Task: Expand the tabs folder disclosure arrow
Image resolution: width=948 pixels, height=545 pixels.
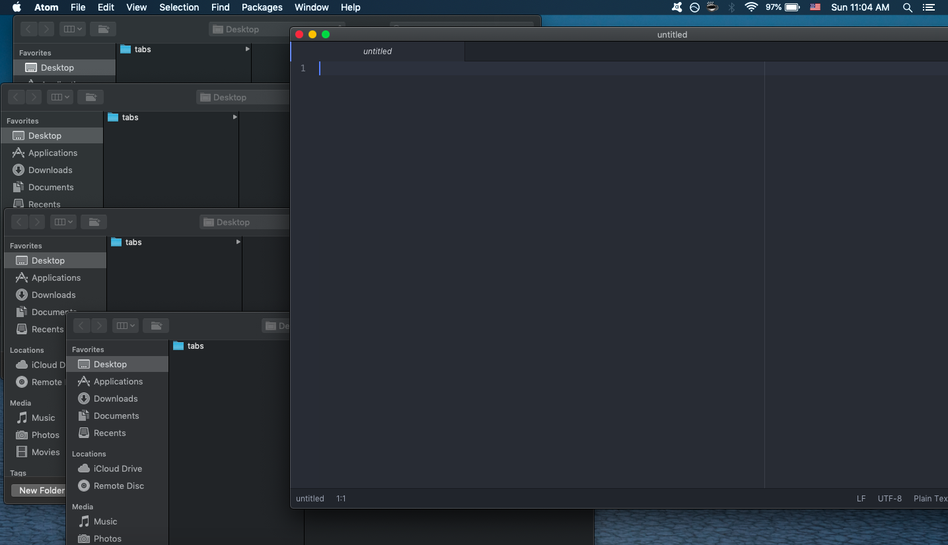Action: [x=248, y=49]
